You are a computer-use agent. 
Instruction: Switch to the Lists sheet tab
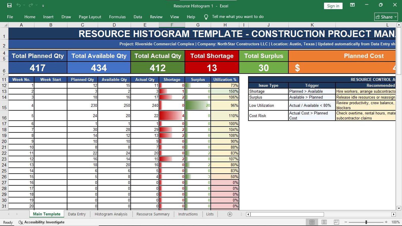(210, 214)
